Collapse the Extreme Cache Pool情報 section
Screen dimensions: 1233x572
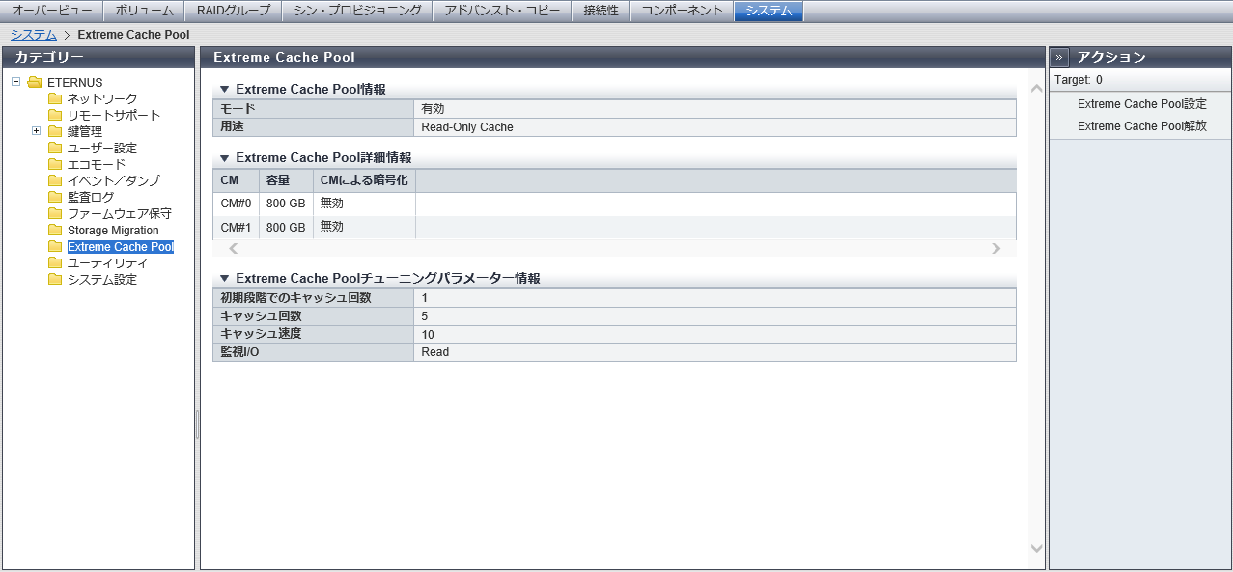click(x=224, y=89)
